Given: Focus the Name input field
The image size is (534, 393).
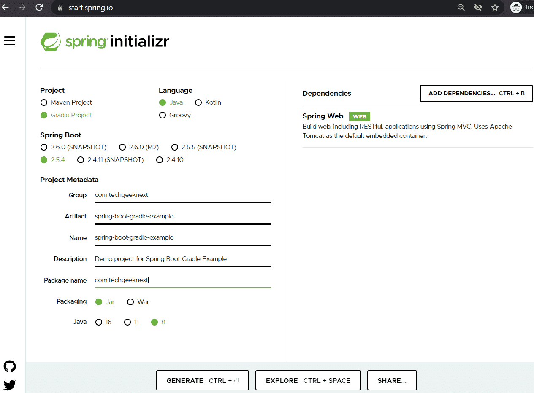Looking at the screenshot, I should pos(183,237).
